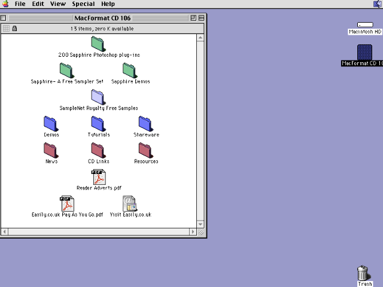The width and height of the screenshot is (383, 287).
Task: Select the Easily.co.uk Pay As You Go.pdf icon
Action: pos(67,203)
